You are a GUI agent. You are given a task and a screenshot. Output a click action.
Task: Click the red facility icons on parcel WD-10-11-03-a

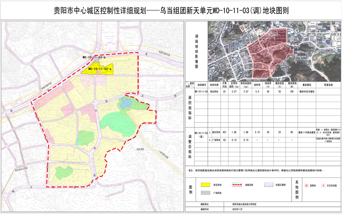(99, 72)
